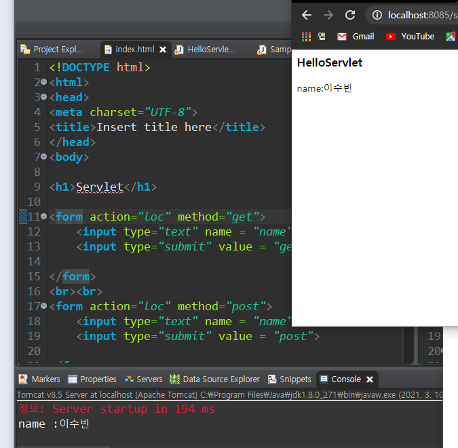Image resolution: width=458 pixels, height=448 pixels.
Task: Collapse the head tag fold on line 3
Action: [x=43, y=97]
